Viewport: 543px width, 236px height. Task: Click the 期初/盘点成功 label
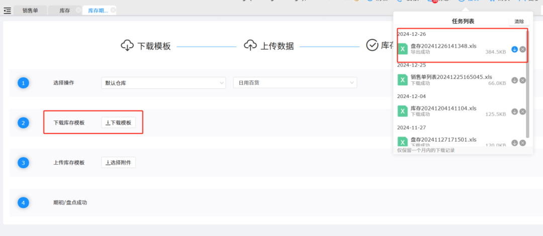[x=70, y=202]
